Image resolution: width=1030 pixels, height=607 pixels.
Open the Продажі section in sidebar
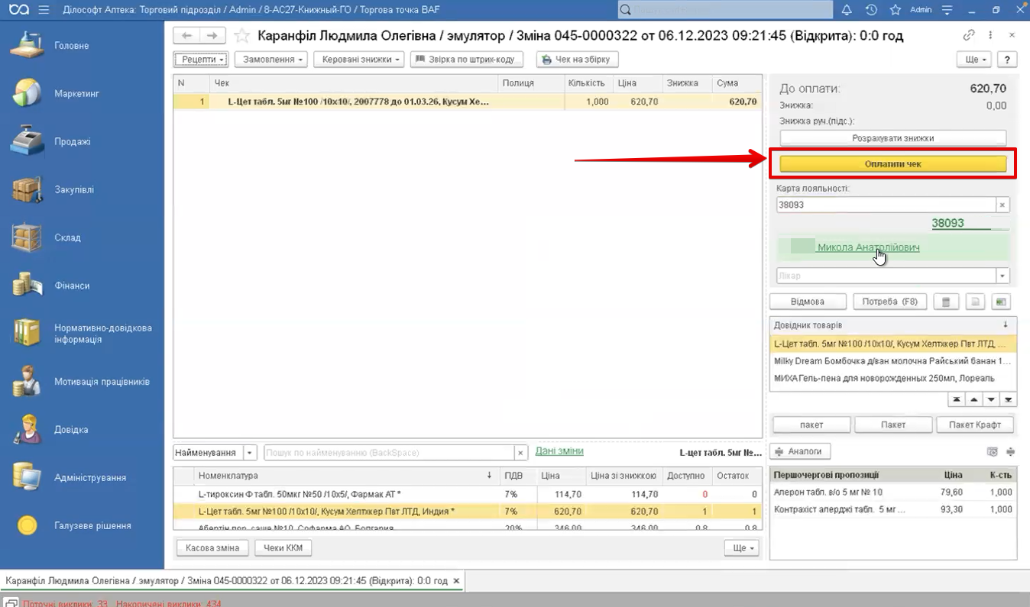click(73, 142)
